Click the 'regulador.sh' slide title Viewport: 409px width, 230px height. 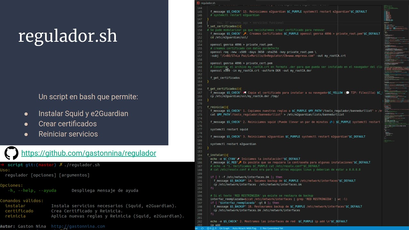[x=68, y=36]
